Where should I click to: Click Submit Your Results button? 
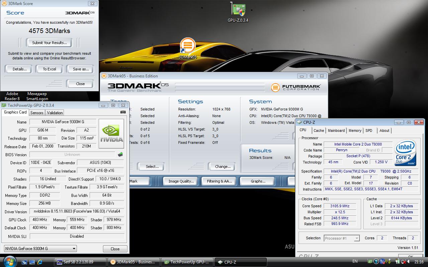(49, 43)
